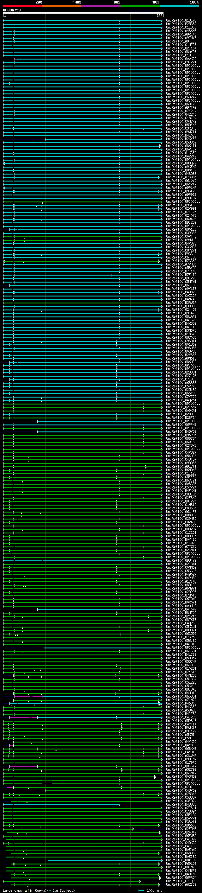Select hit UniRef100_P69103
The width and height of the screenshot is (202, 893).
(x=181, y=864)
